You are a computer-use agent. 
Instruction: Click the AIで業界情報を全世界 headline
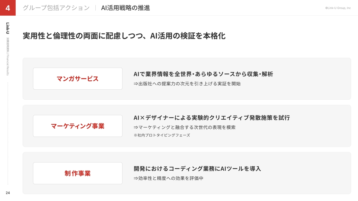(x=203, y=74)
